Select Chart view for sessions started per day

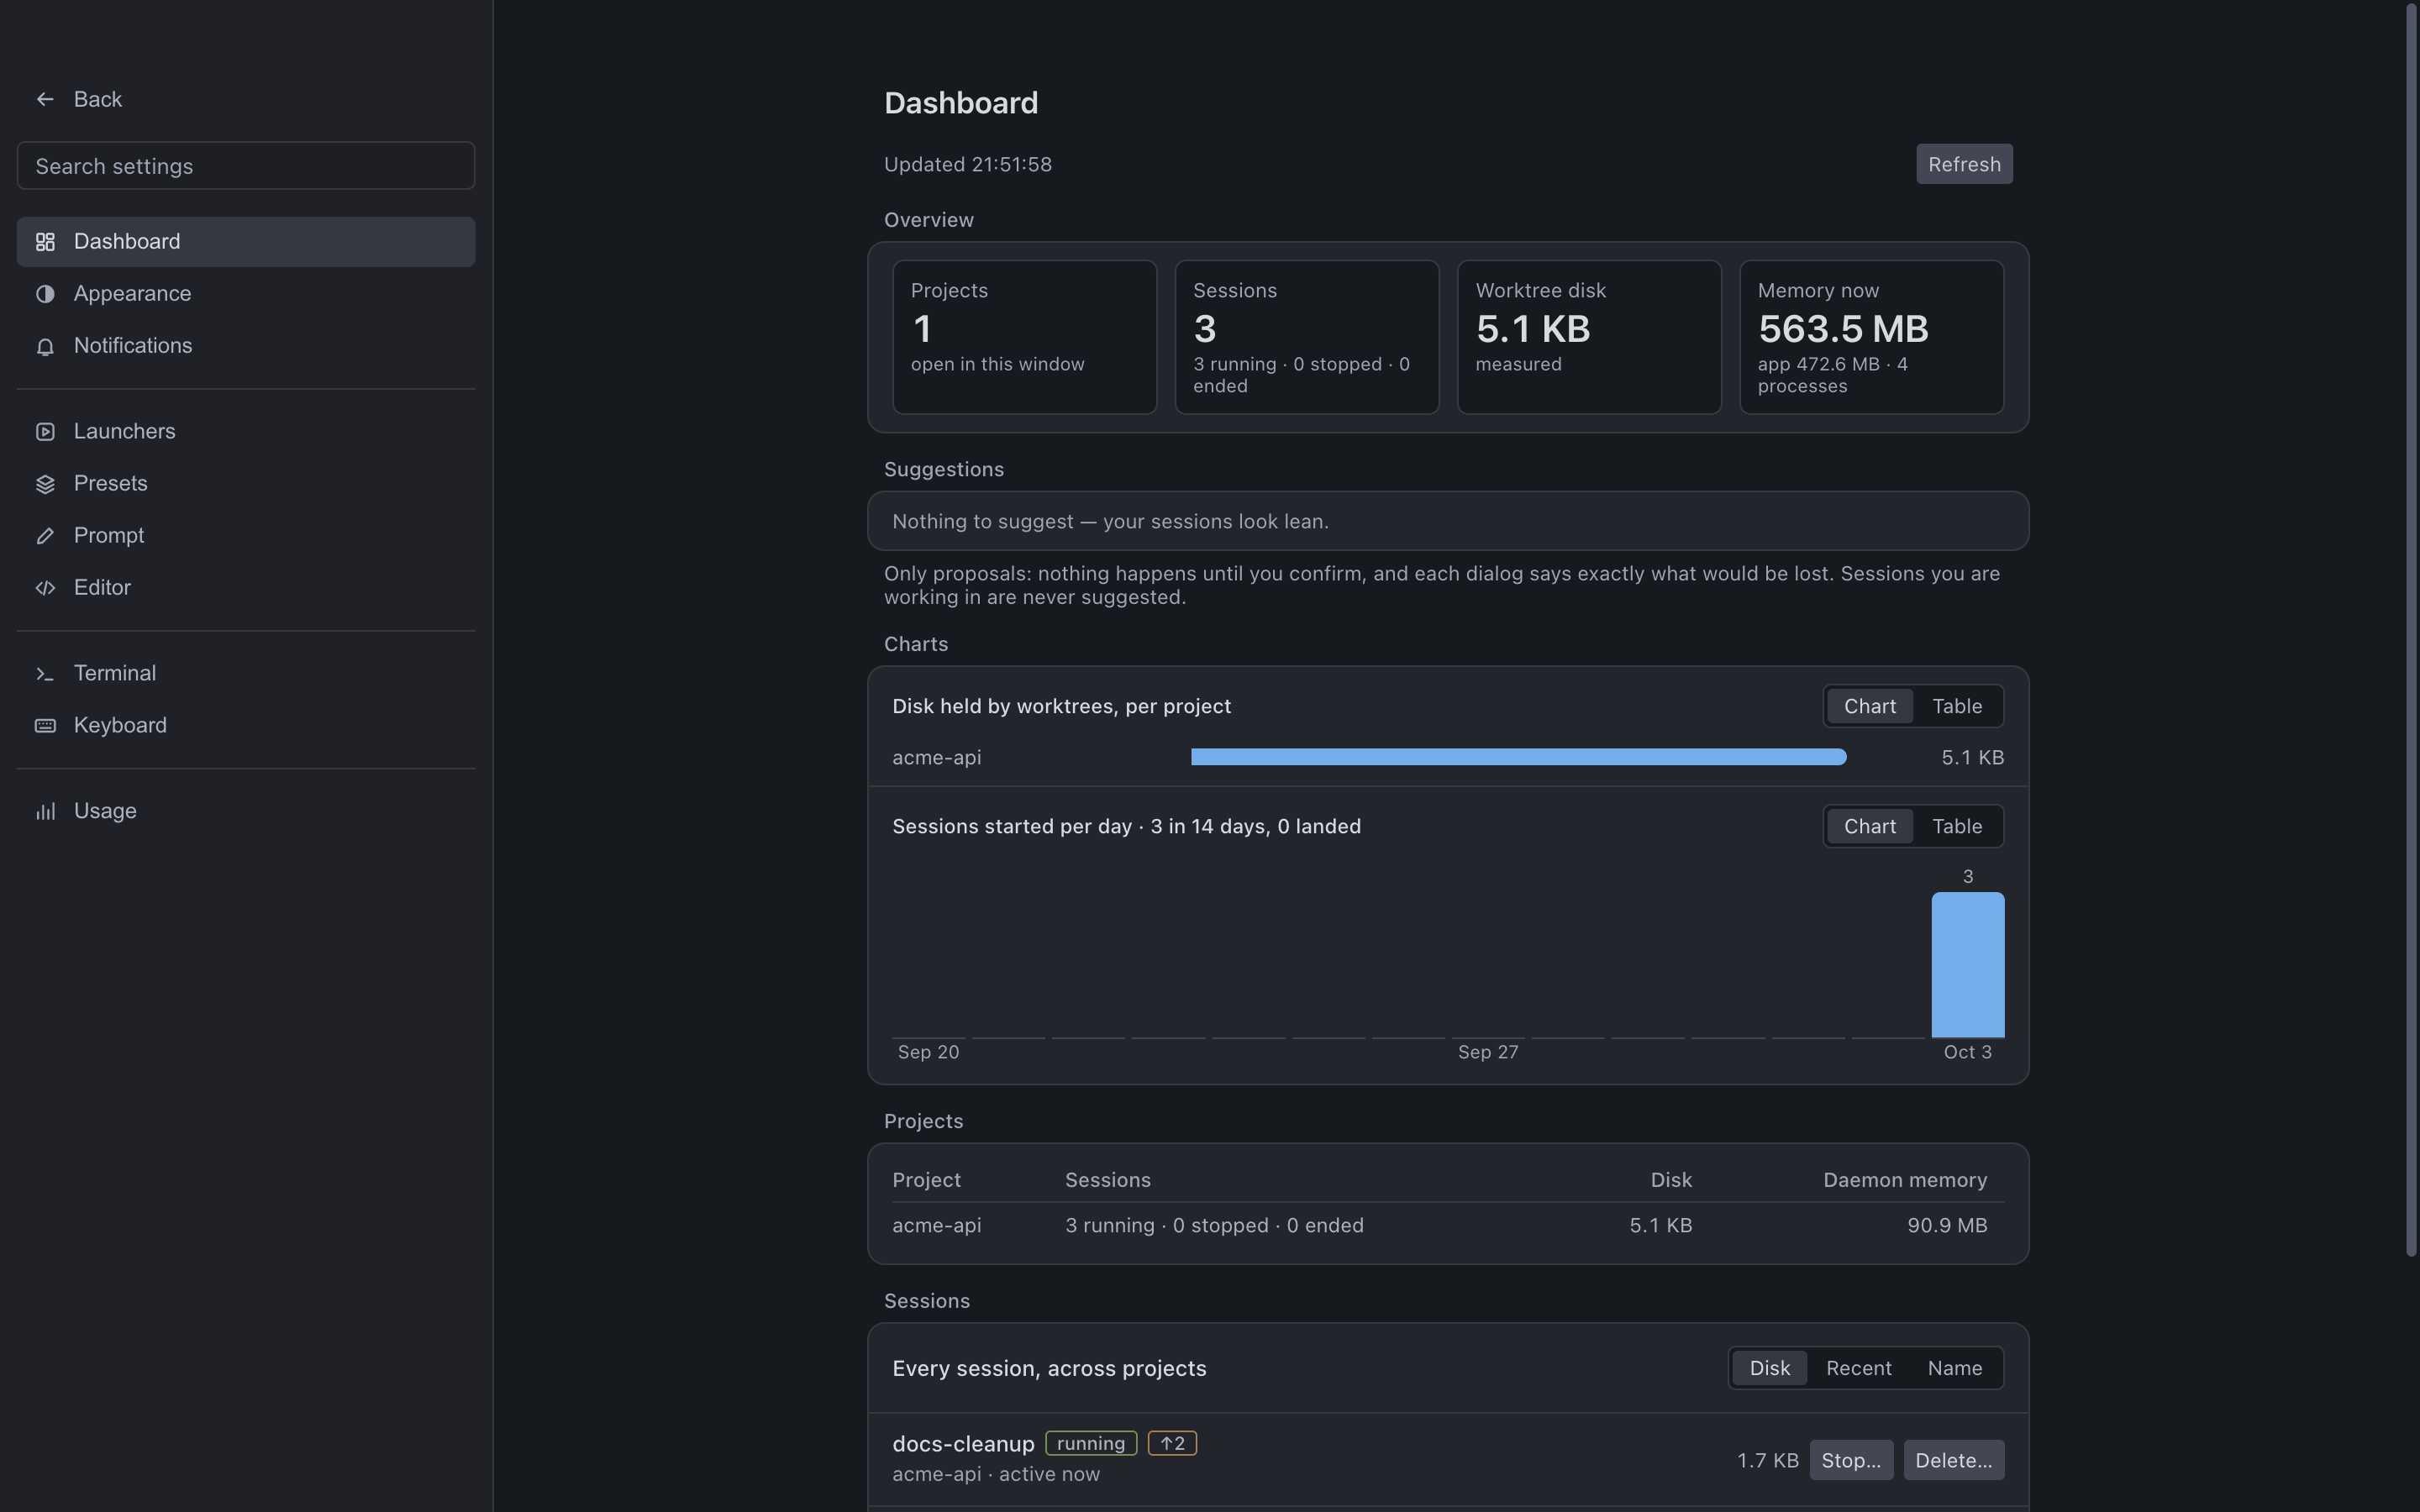click(1869, 826)
